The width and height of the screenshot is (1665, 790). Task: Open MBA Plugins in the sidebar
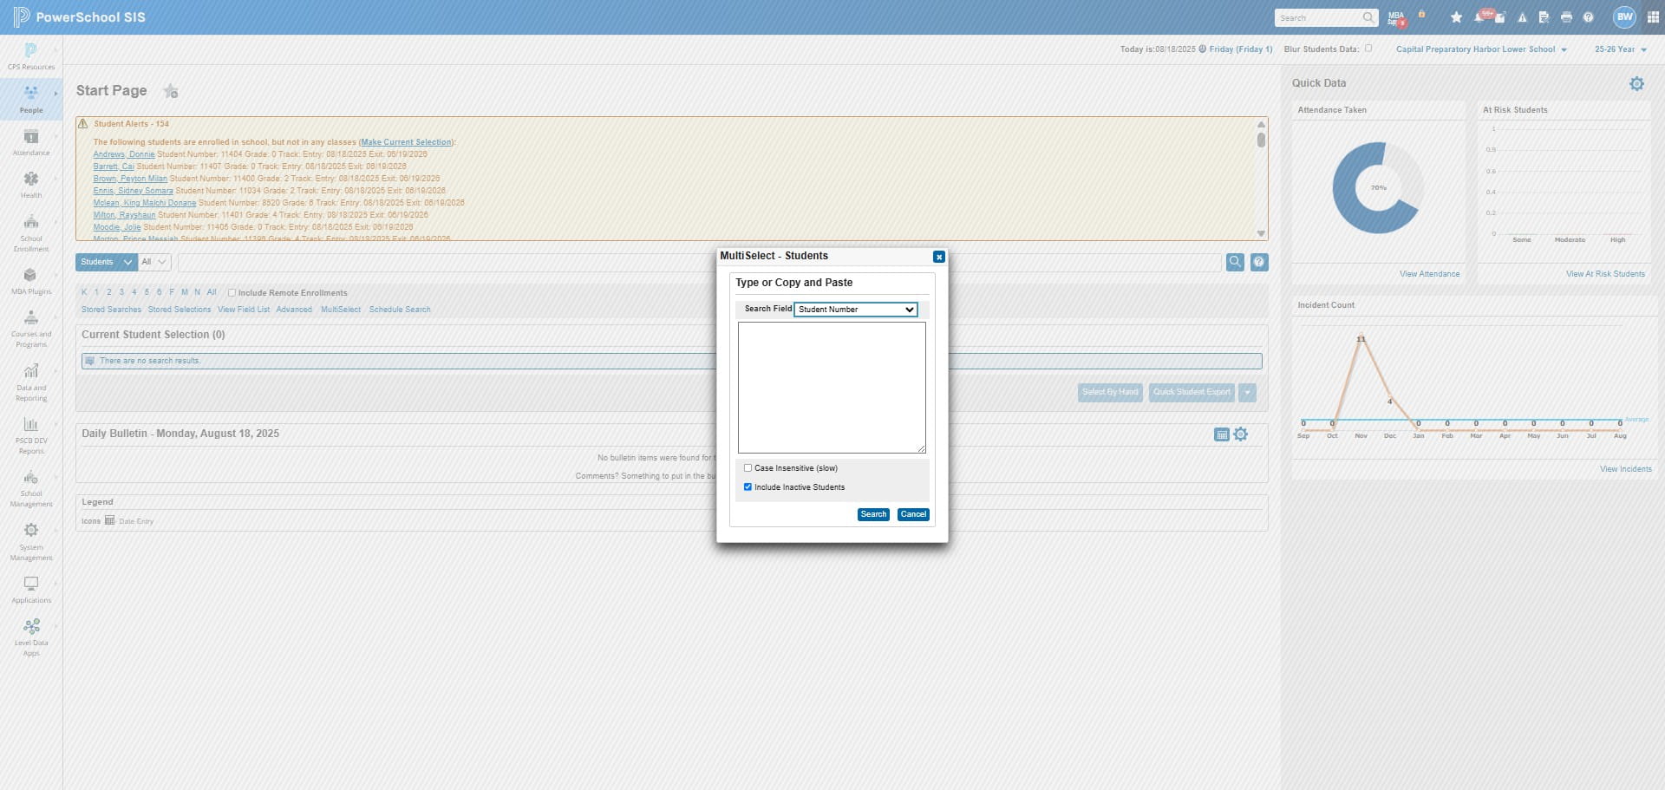[31, 281]
